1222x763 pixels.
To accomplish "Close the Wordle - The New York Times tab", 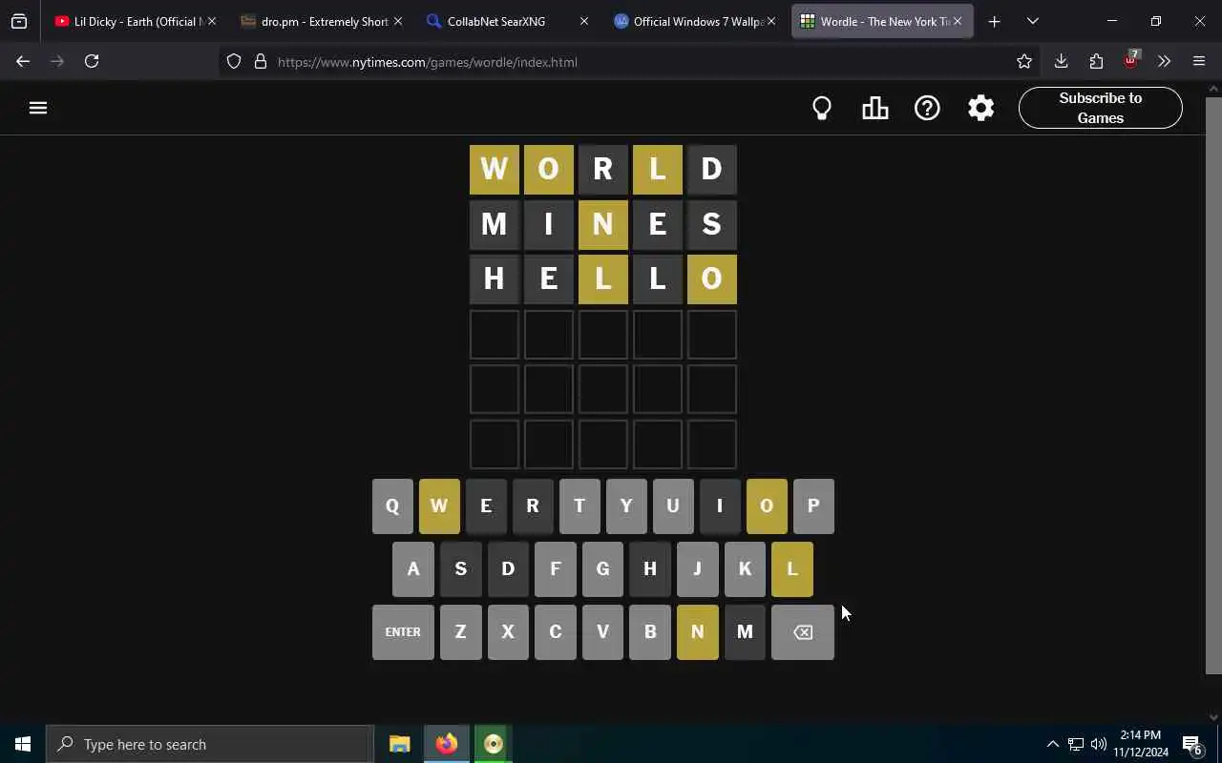I will click(x=958, y=21).
